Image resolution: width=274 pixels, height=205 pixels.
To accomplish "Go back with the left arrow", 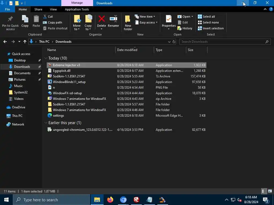I will (x=5, y=42).
